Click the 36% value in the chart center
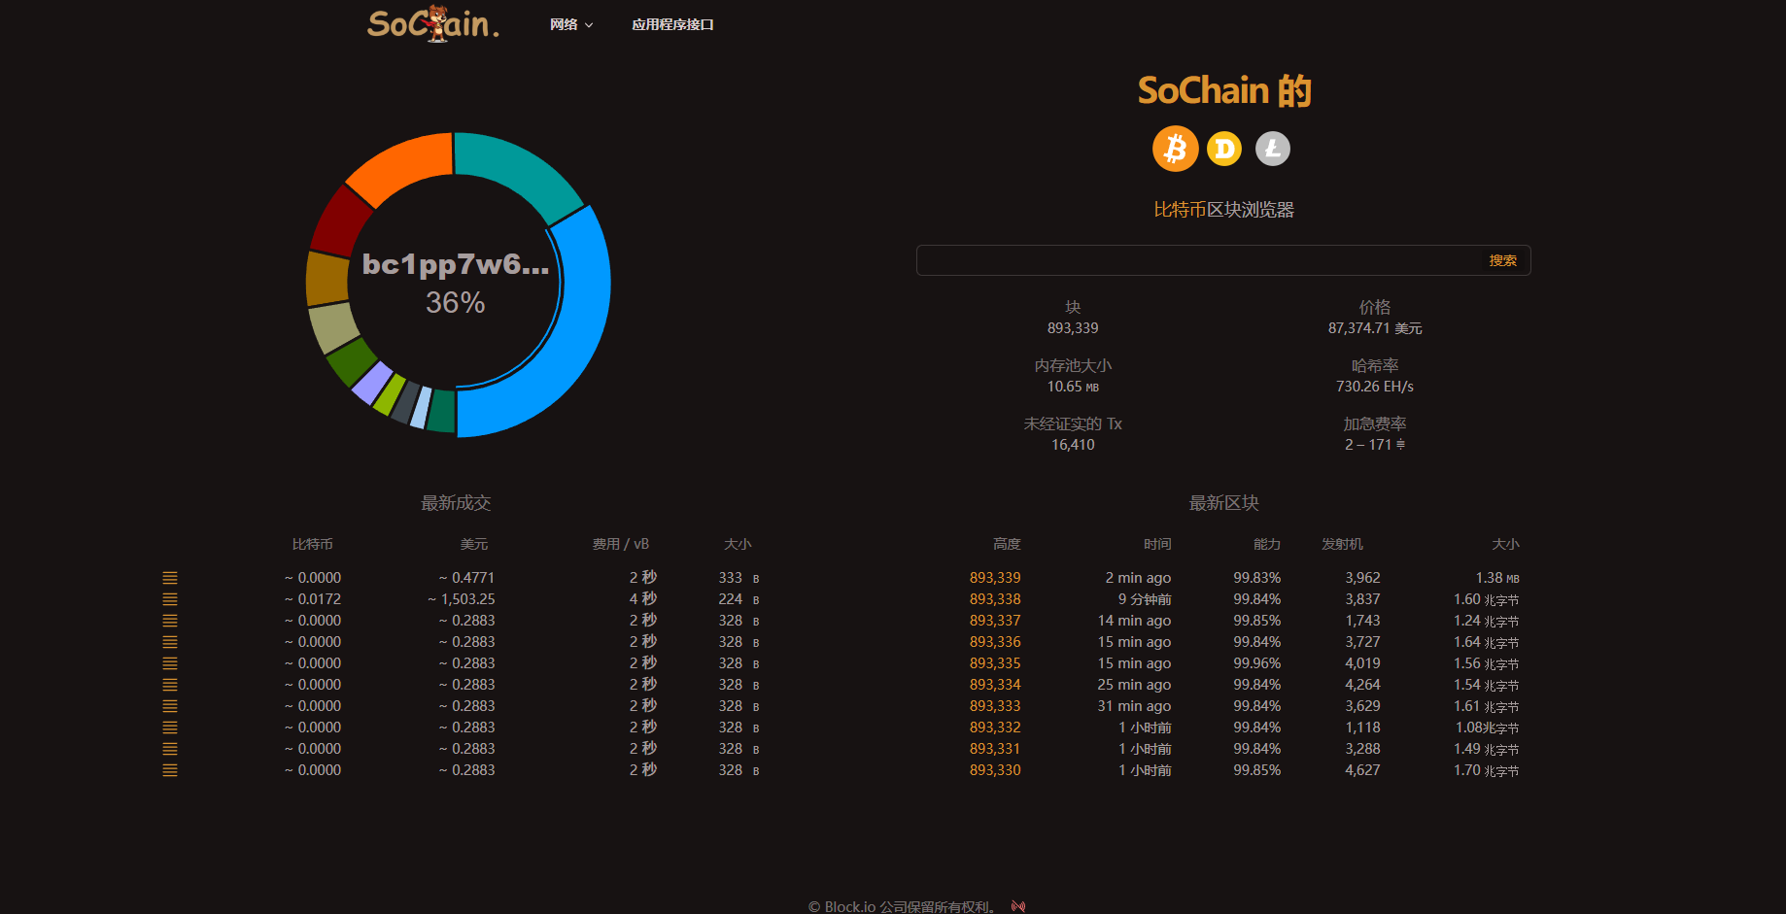 [456, 303]
